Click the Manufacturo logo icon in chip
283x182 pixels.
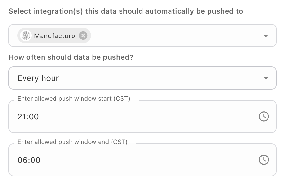pyautogui.click(x=26, y=35)
